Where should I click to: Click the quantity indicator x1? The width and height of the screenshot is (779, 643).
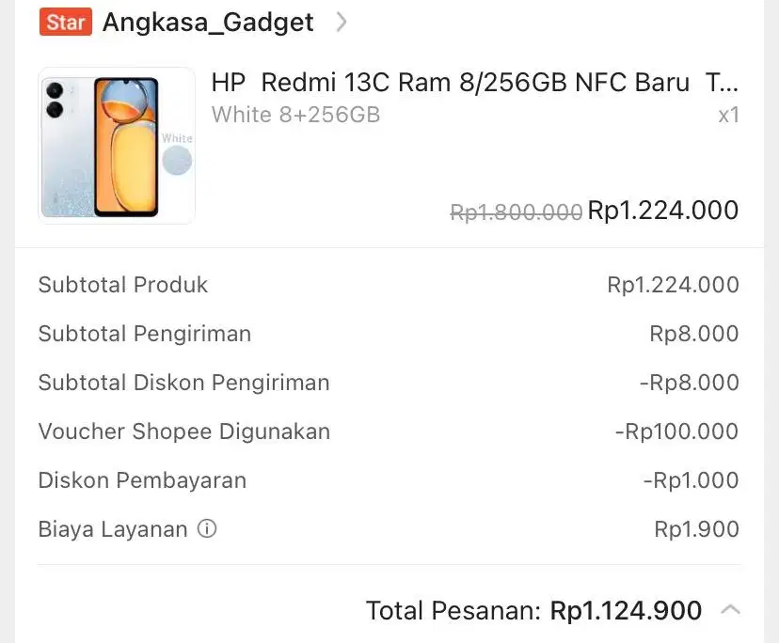(x=729, y=115)
